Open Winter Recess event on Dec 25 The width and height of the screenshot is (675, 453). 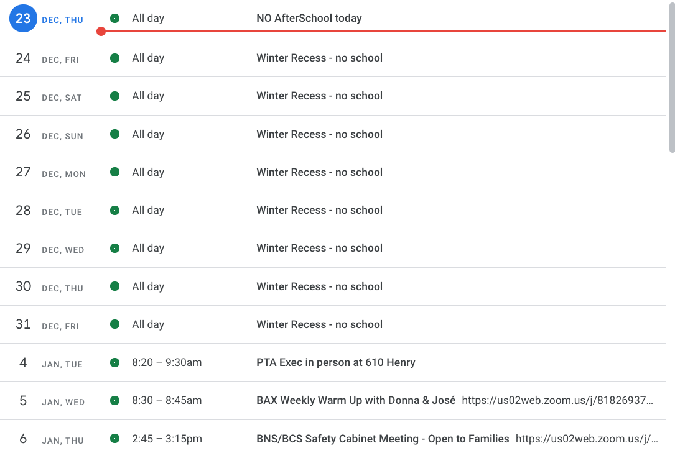319,96
